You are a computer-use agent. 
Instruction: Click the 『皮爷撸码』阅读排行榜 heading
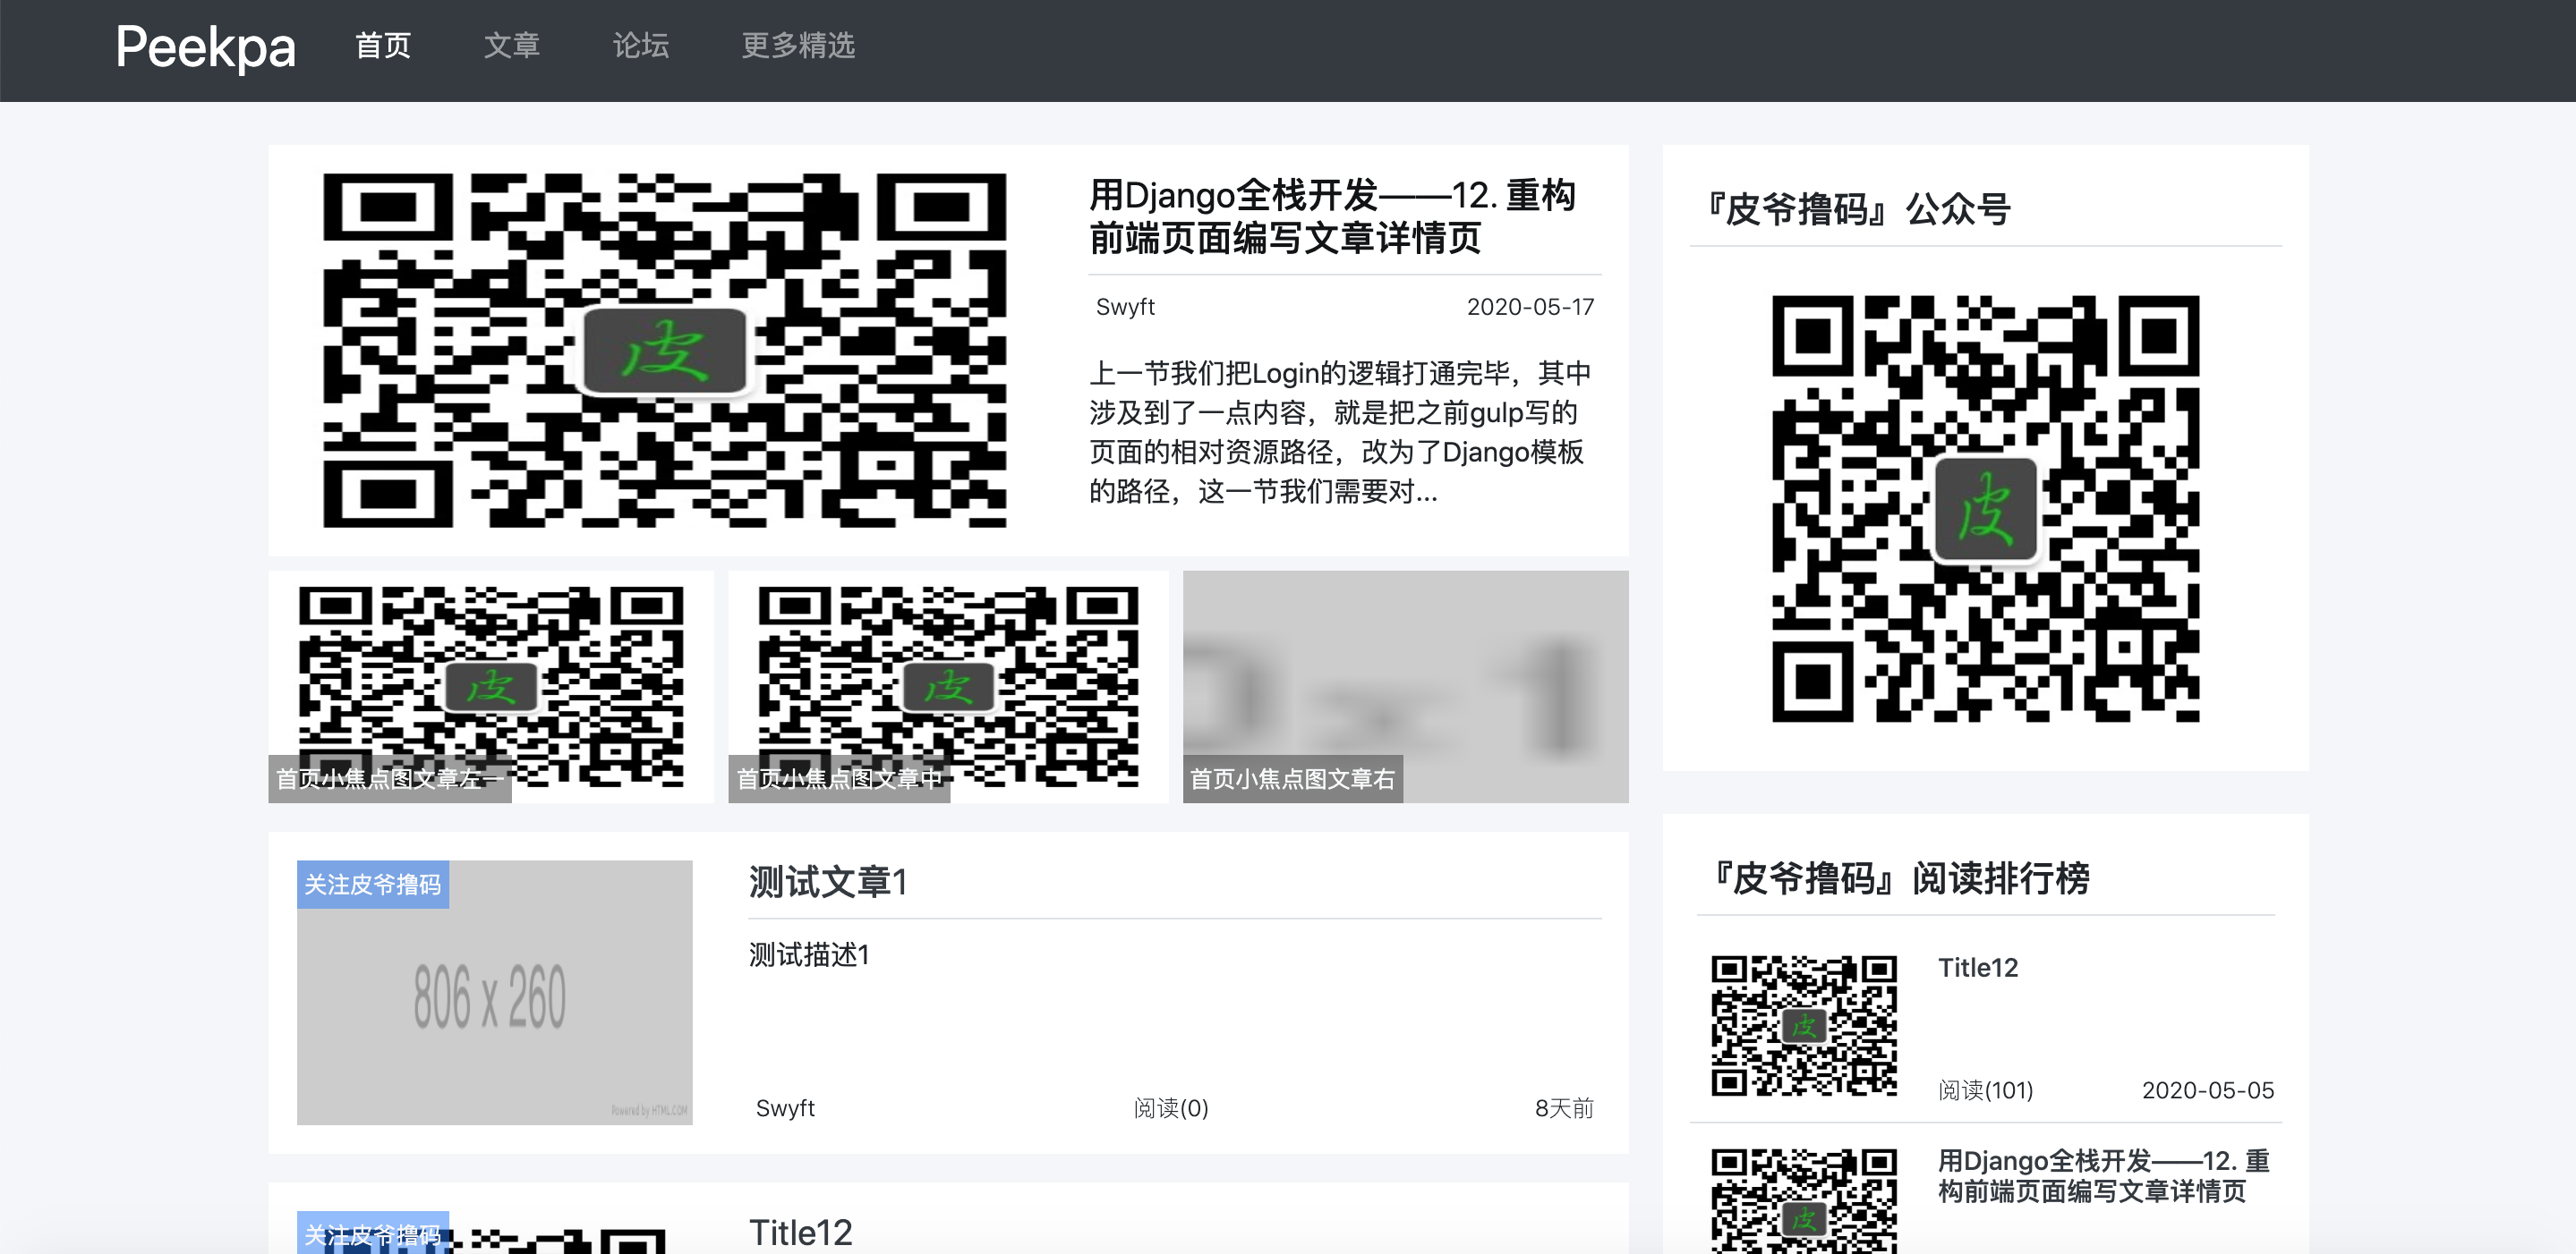pos(1901,877)
